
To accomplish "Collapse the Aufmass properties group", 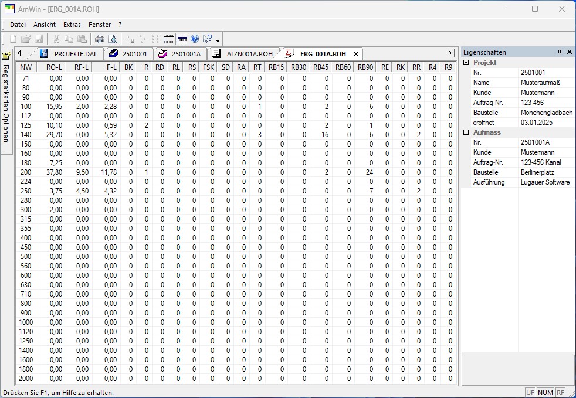I will click(466, 132).
